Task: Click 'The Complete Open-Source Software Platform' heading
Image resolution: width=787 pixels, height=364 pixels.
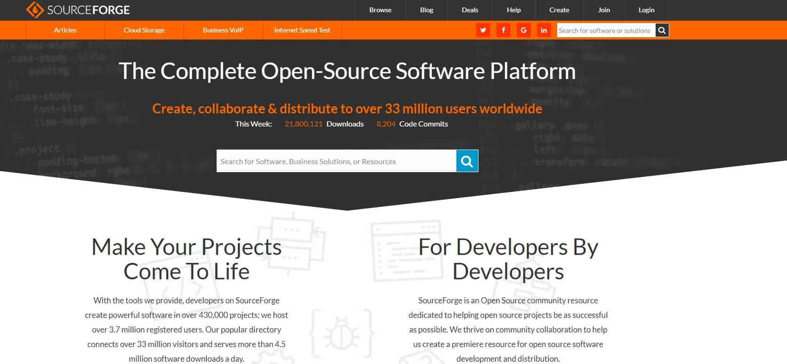Action: (347, 71)
